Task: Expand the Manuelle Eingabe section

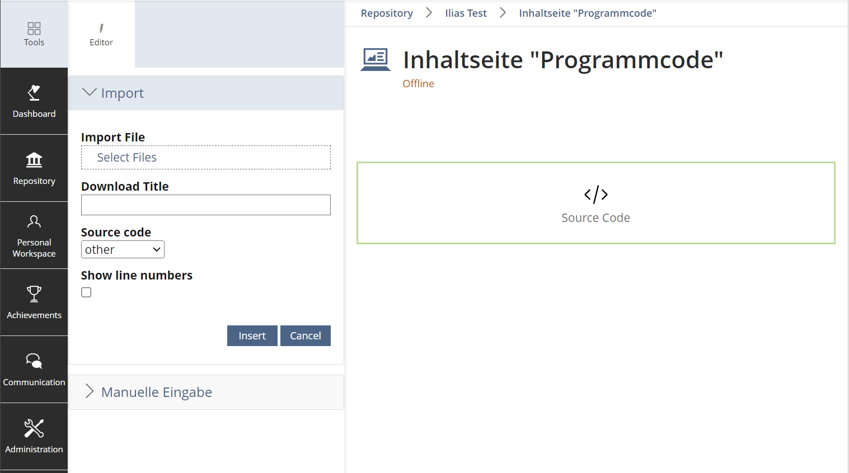Action: point(90,392)
